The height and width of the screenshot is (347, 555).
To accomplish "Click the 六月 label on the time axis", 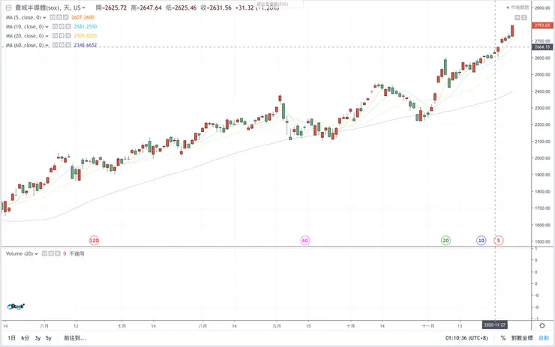I will pyautogui.click(x=44, y=326).
